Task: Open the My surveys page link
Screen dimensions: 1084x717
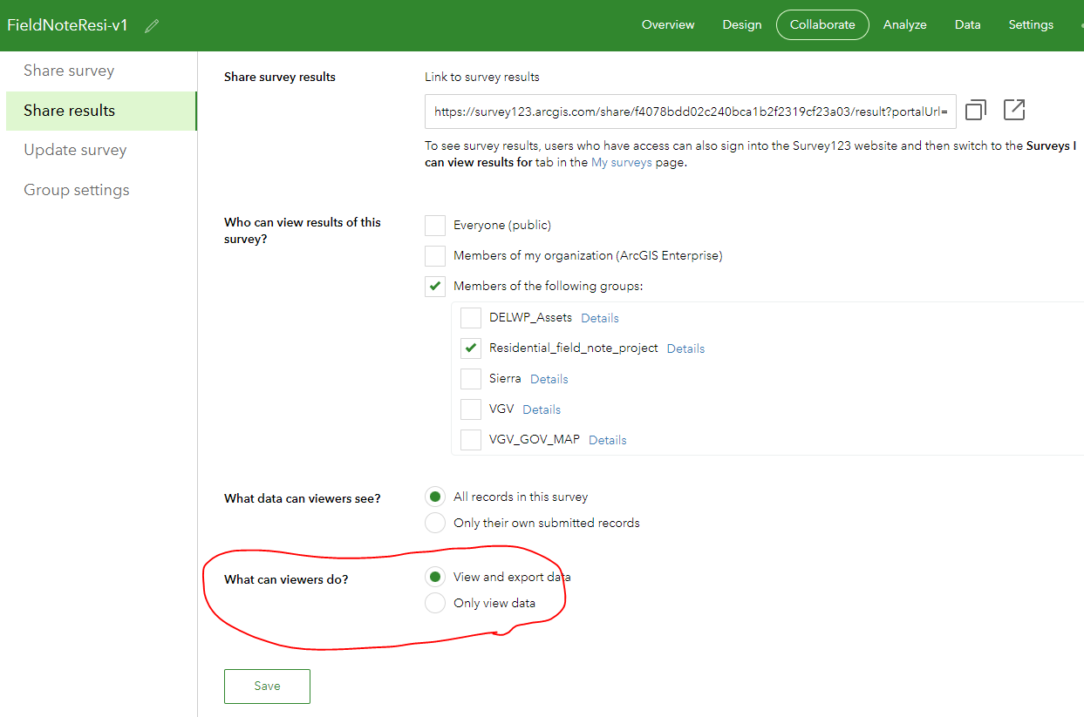Action: [621, 162]
